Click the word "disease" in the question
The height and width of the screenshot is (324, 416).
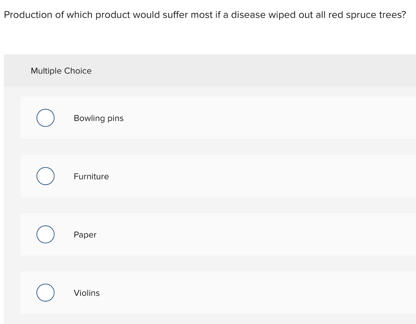[x=247, y=15]
